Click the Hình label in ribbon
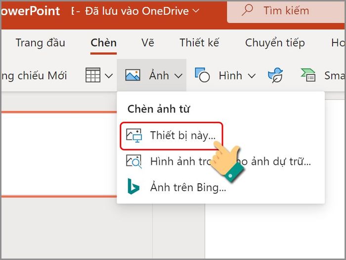 point(230,76)
